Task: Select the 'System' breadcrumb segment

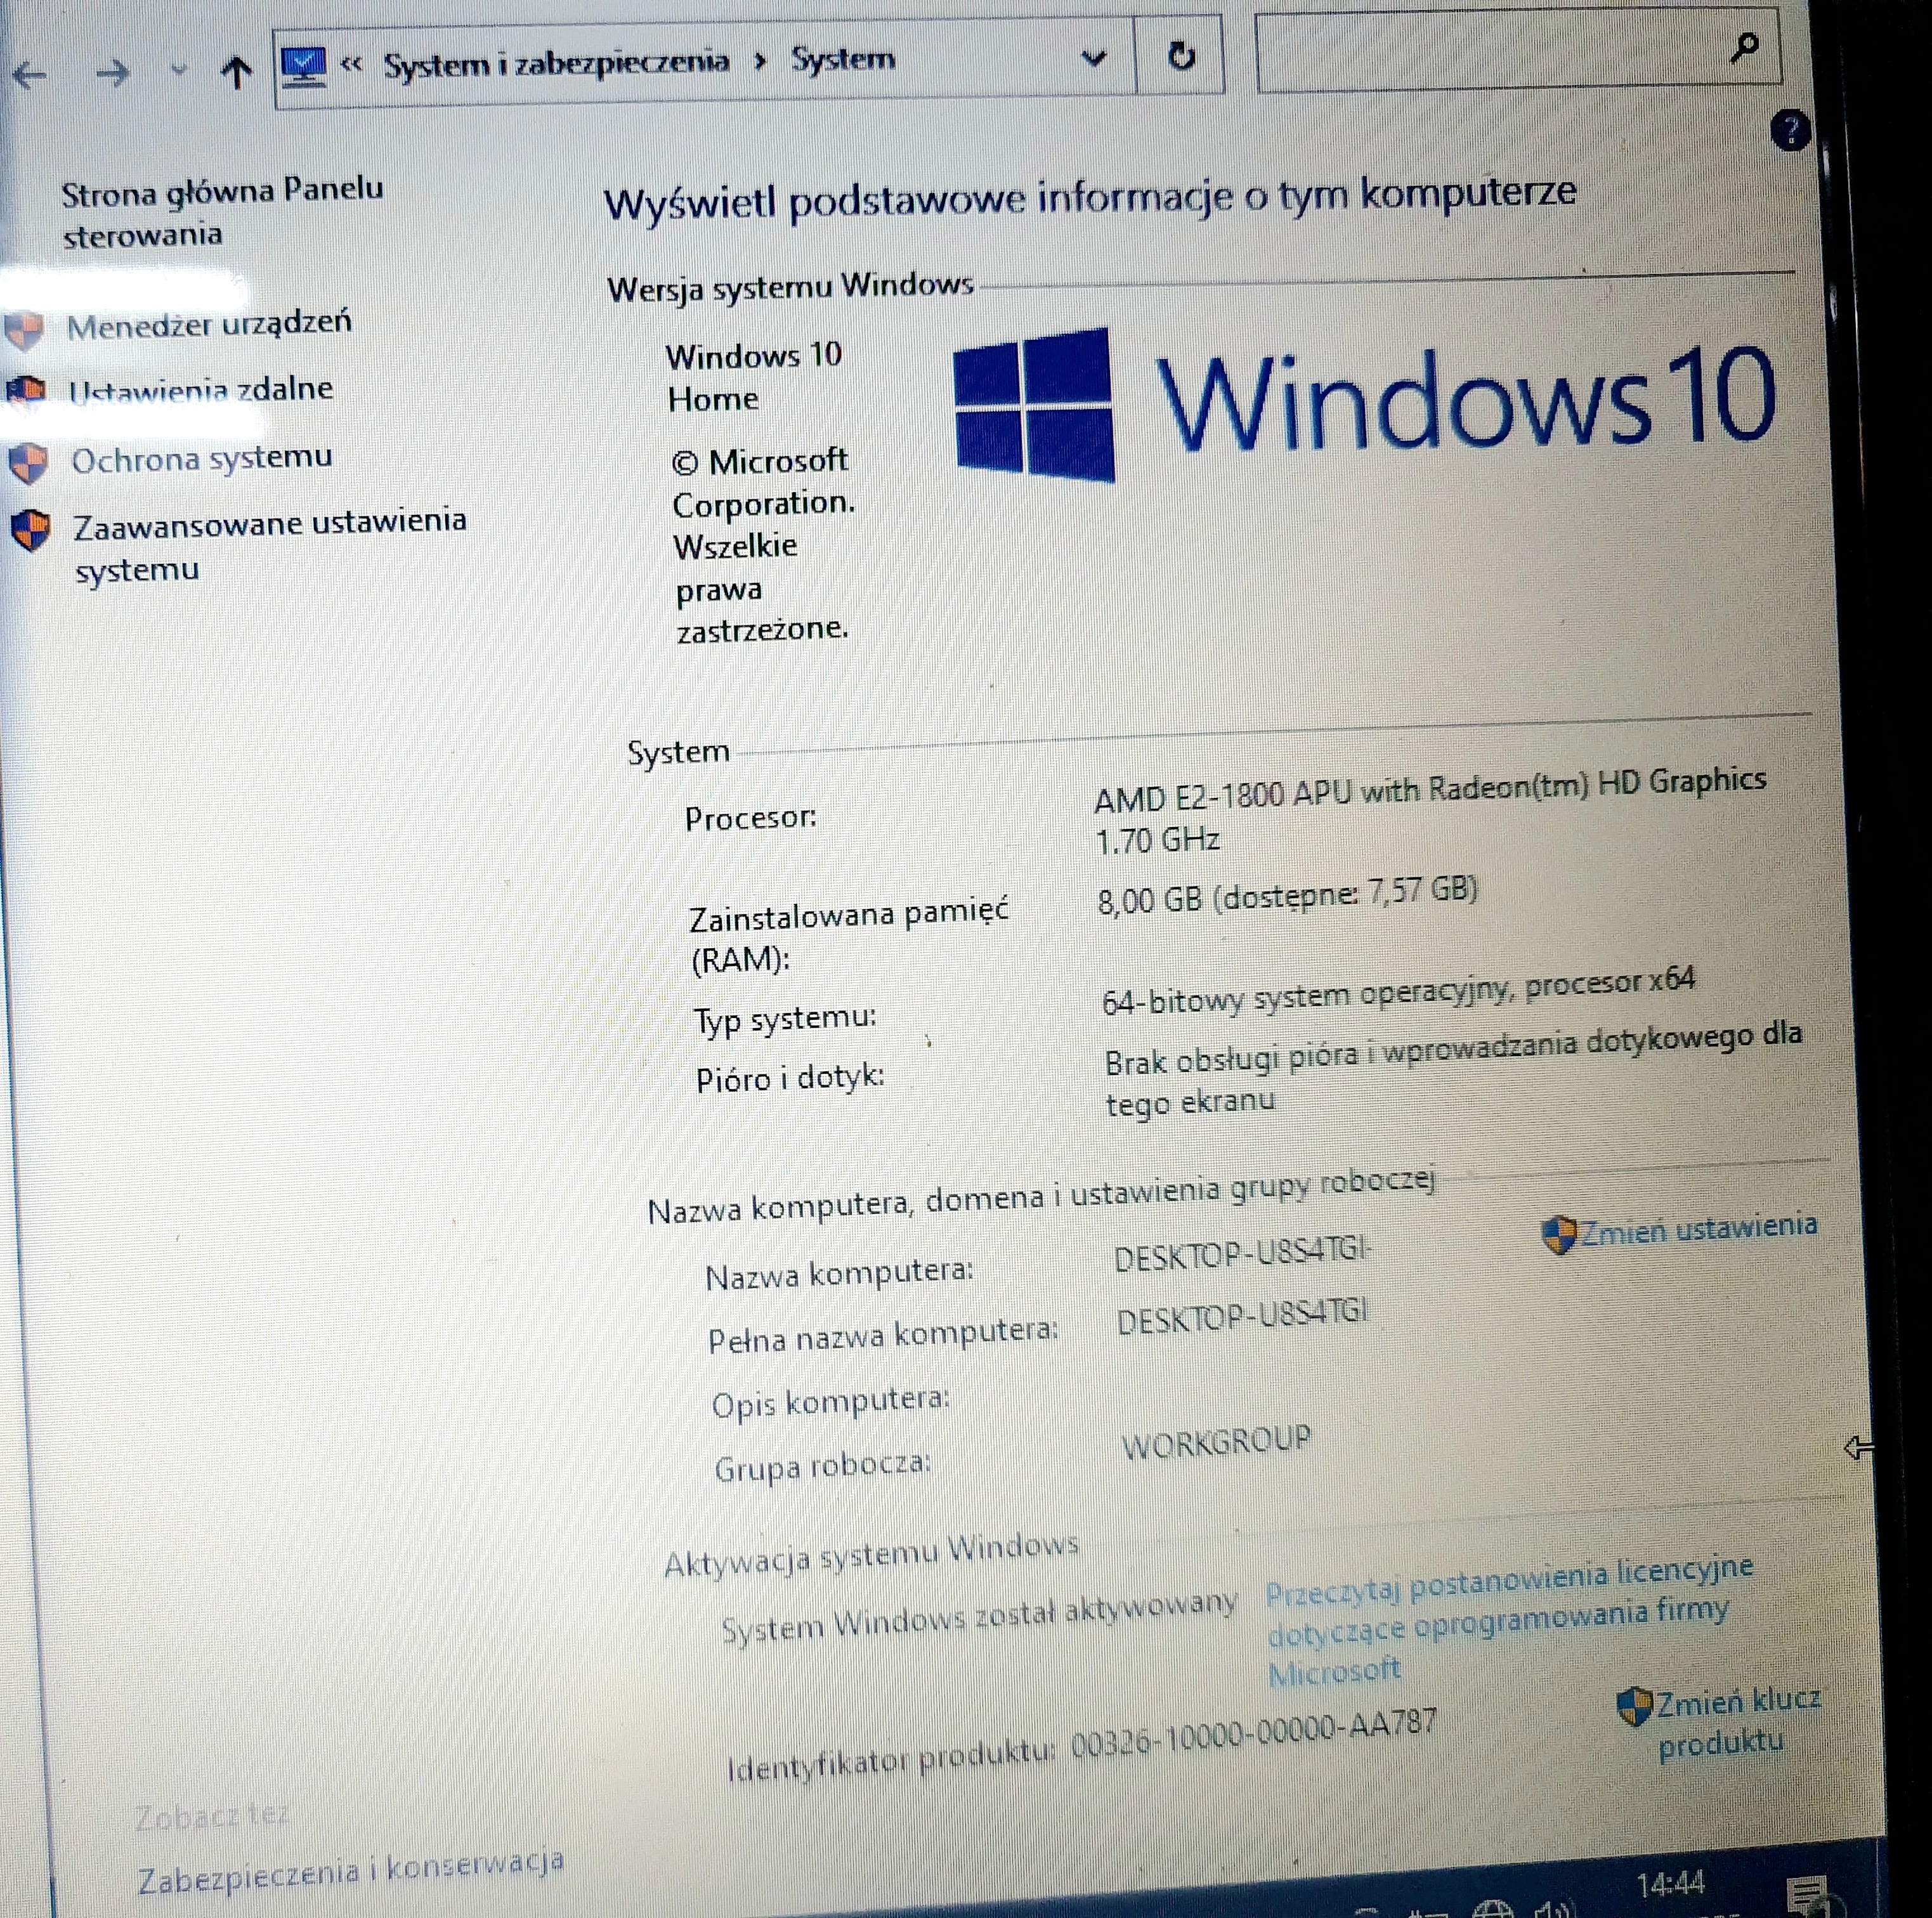Action: 843,59
